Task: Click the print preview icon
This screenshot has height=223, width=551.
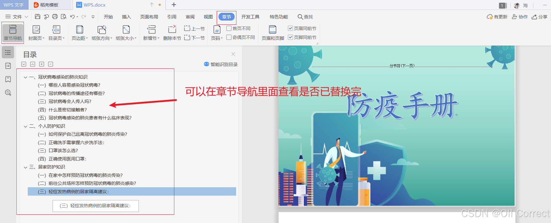Action: click(64, 17)
